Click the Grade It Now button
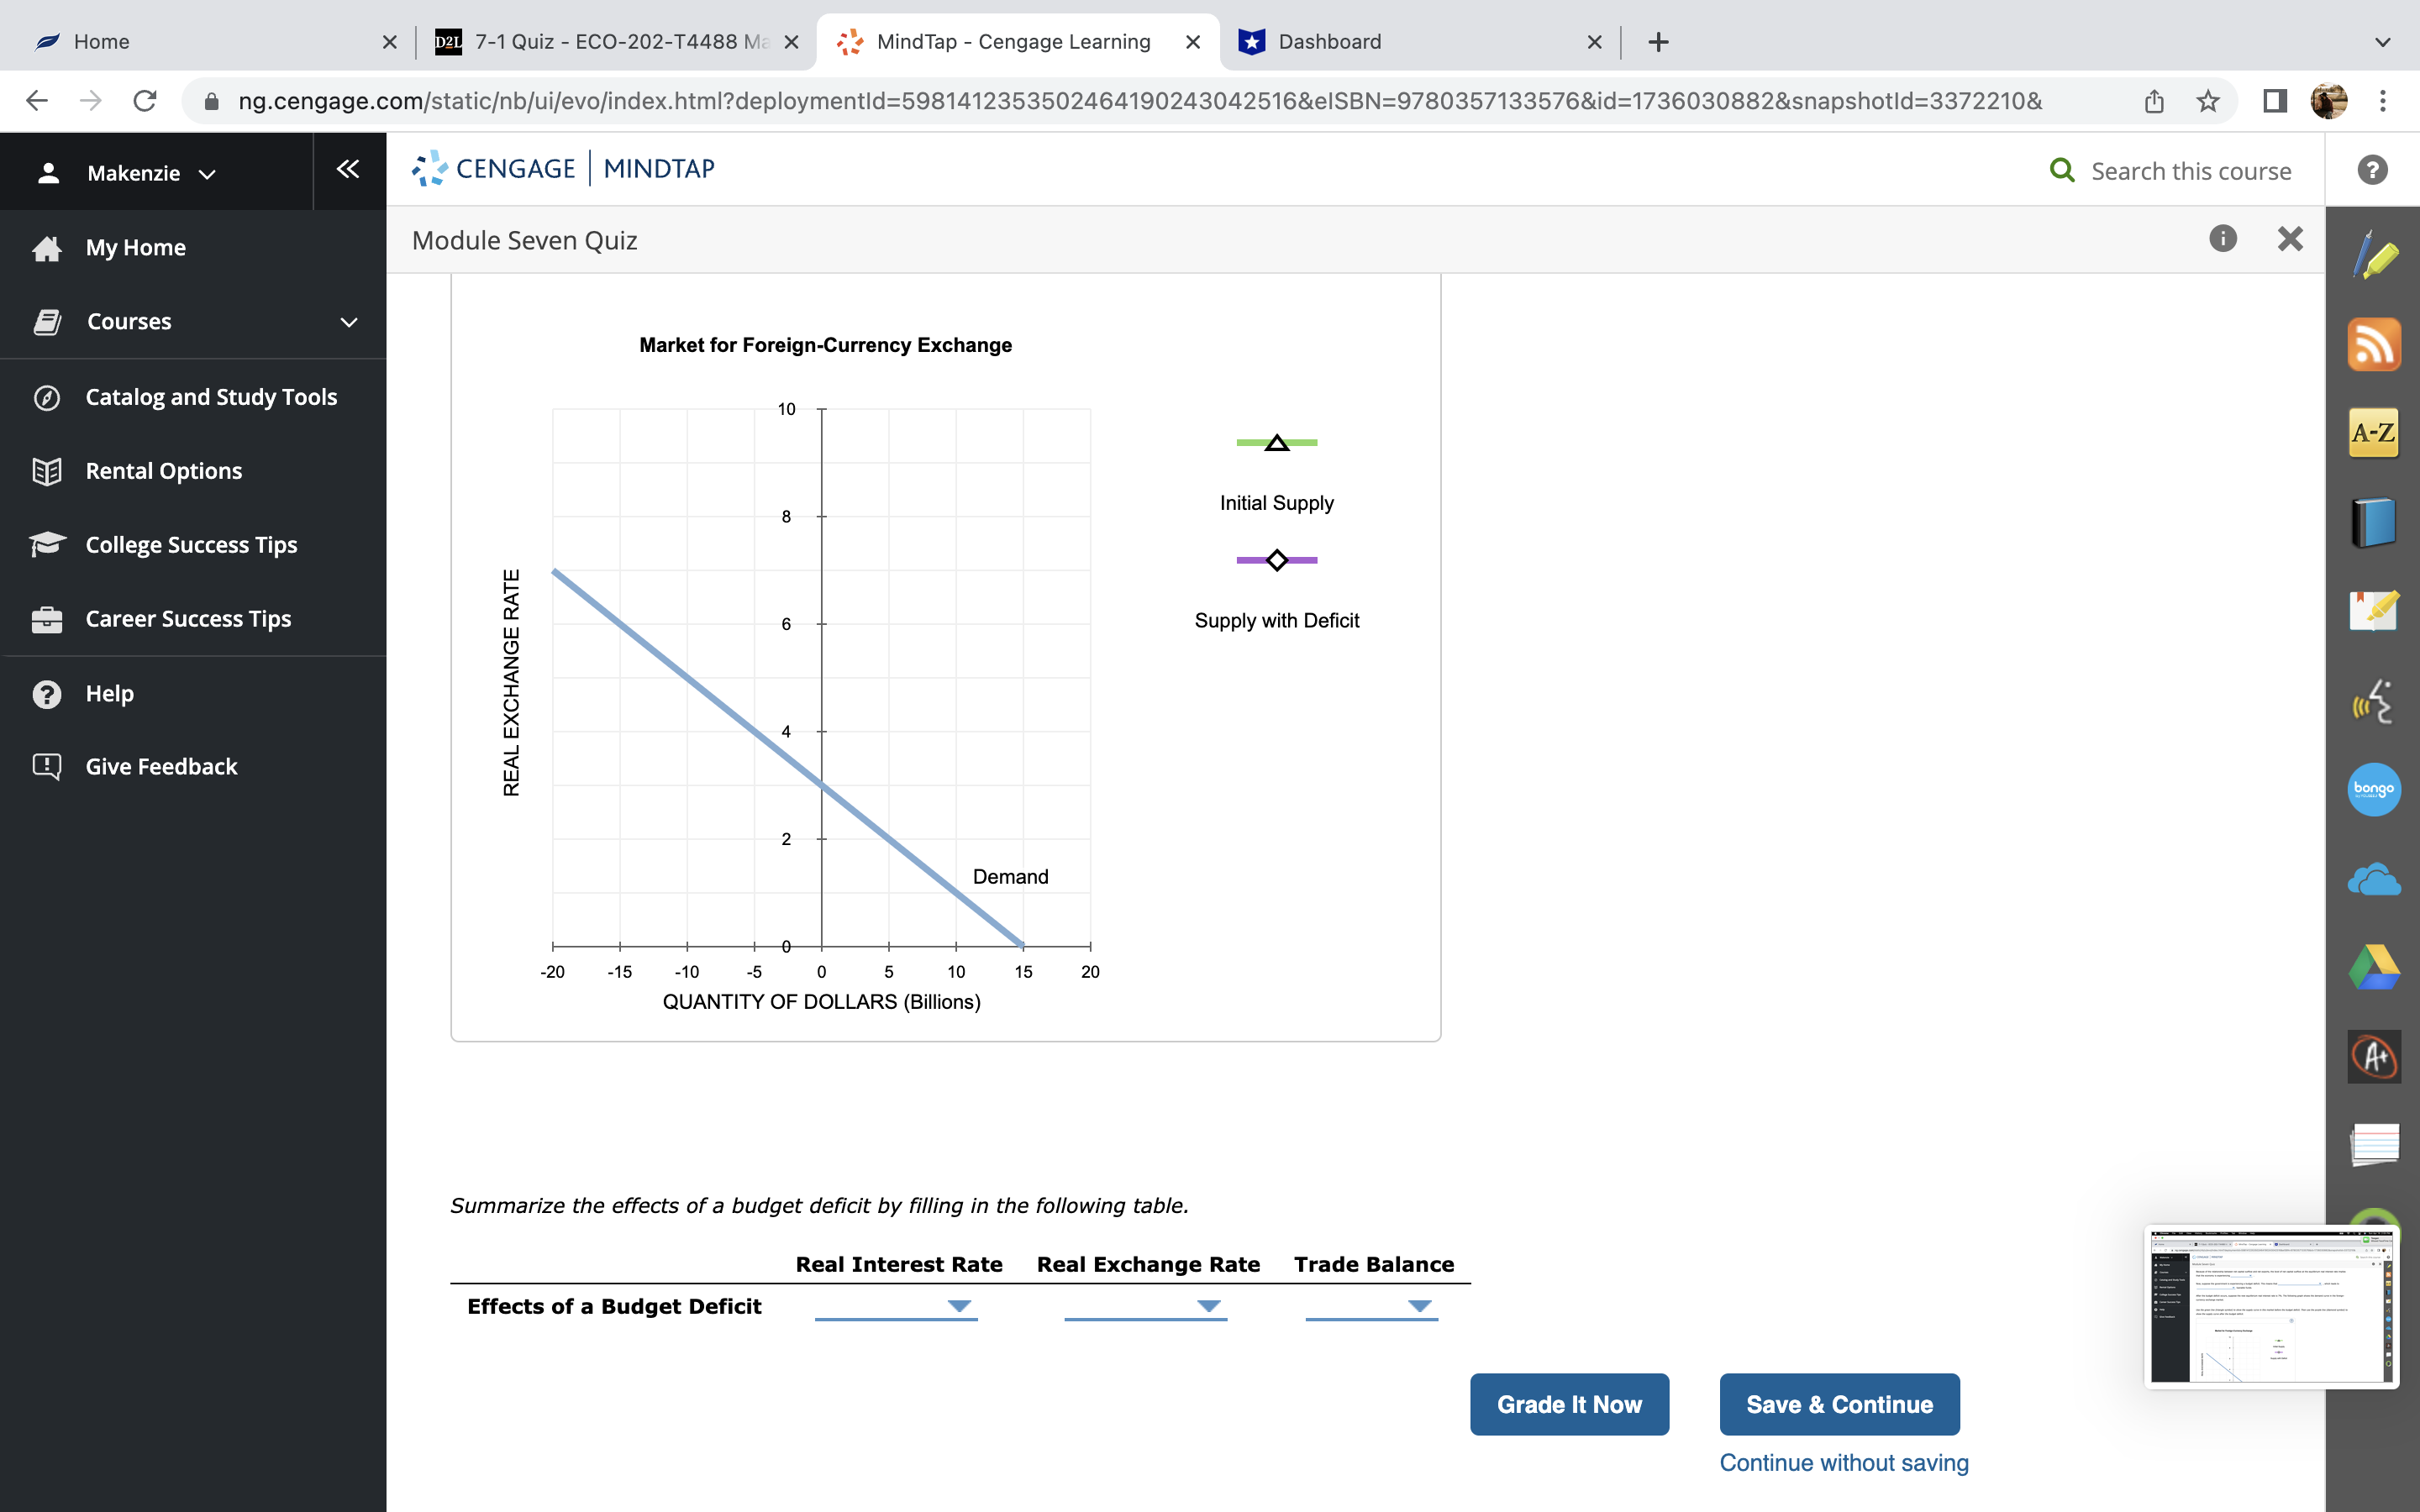2420x1512 pixels. (x=1568, y=1404)
